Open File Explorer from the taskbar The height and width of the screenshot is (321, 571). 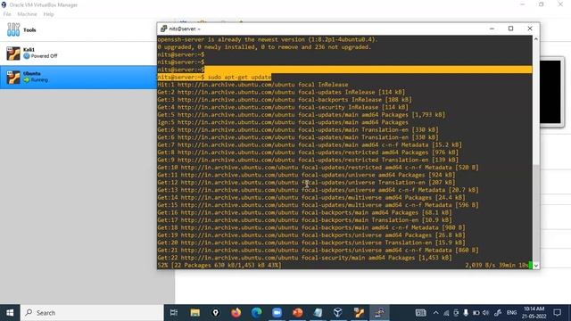[195, 313]
